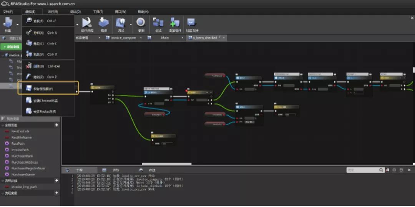Switch to the Main tab

point(165,38)
